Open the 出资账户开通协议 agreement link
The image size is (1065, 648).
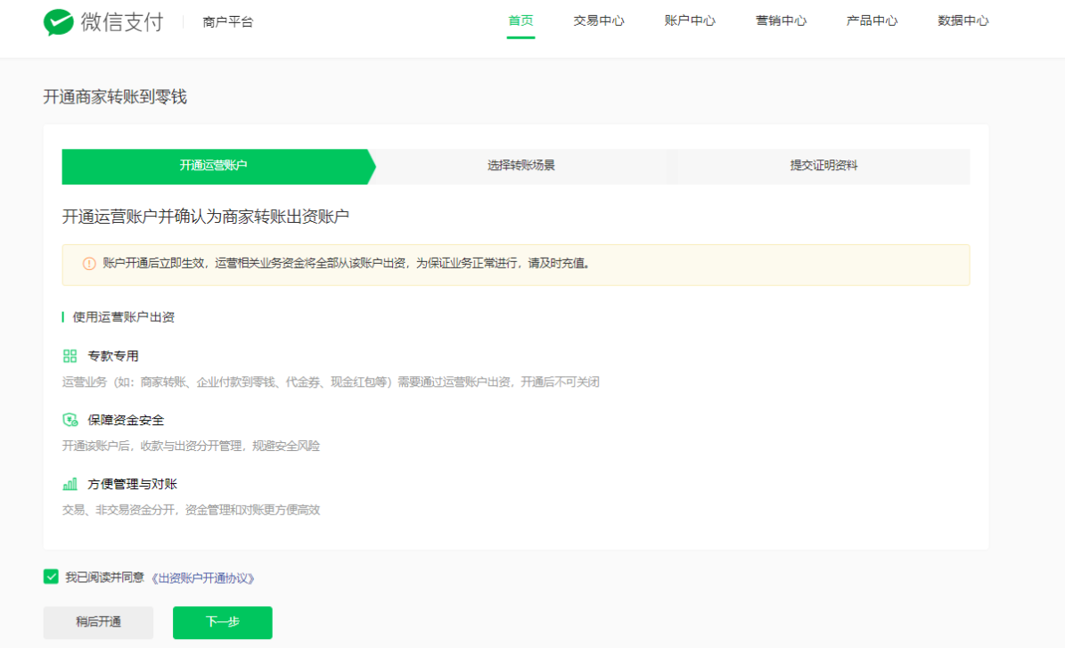pos(203,578)
